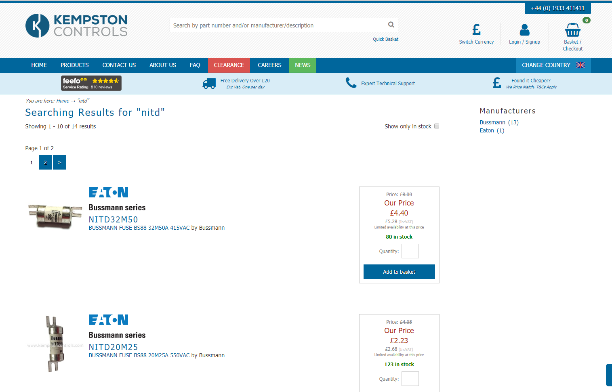
Task: Open the CLEARANCE section
Action: (x=229, y=65)
